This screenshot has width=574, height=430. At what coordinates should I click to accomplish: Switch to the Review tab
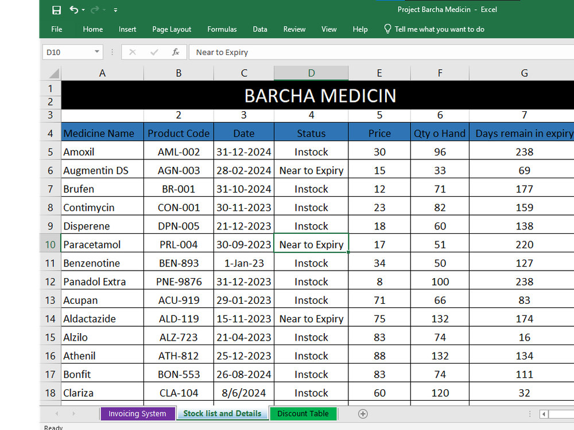pos(294,29)
